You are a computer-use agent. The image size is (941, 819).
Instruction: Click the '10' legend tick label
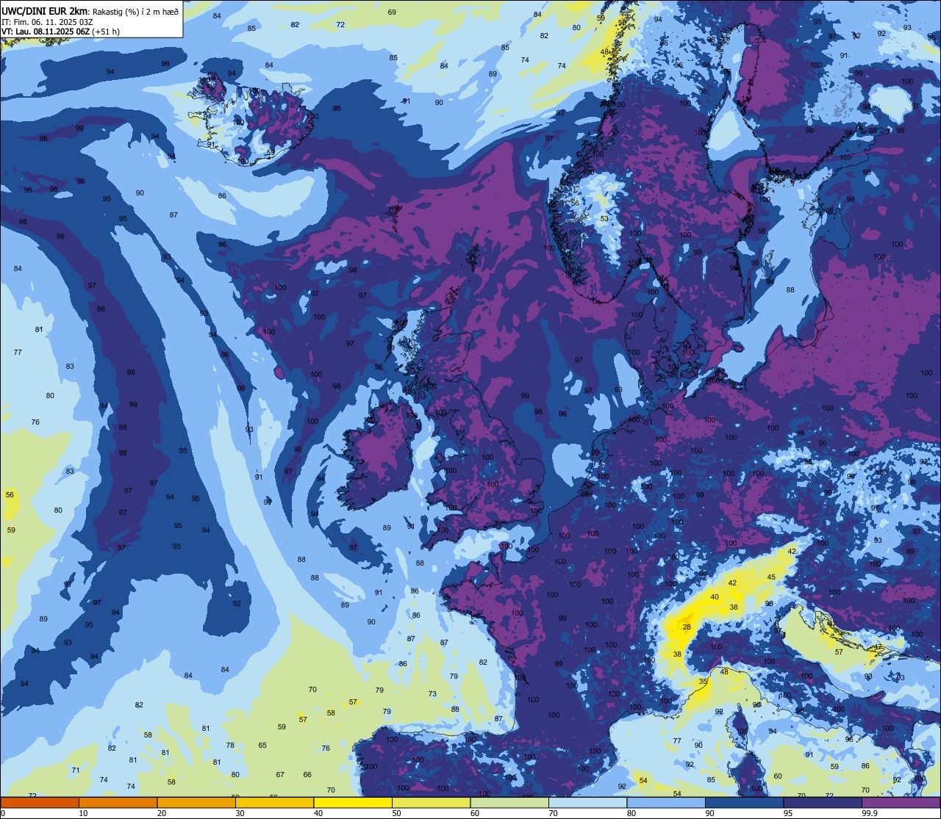(83, 813)
